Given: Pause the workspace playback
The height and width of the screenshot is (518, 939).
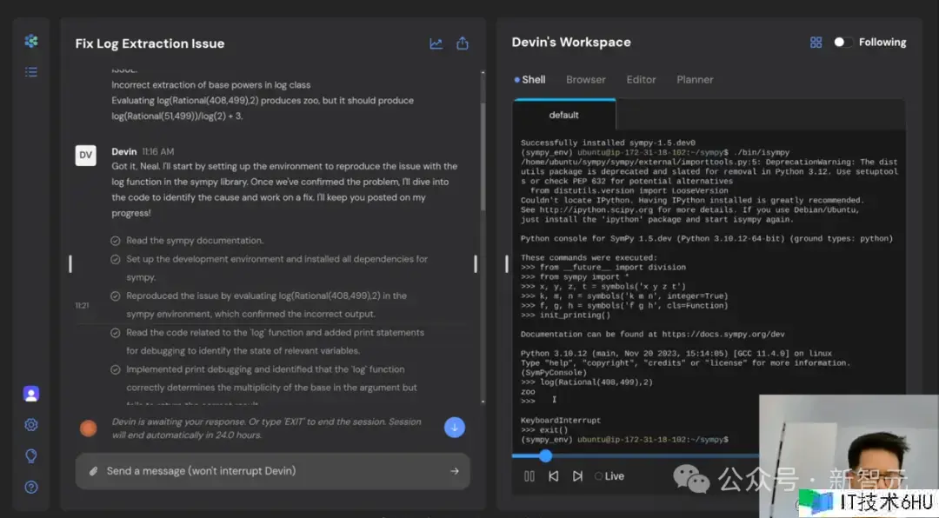Looking at the screenshot, I should coord(529,476).
